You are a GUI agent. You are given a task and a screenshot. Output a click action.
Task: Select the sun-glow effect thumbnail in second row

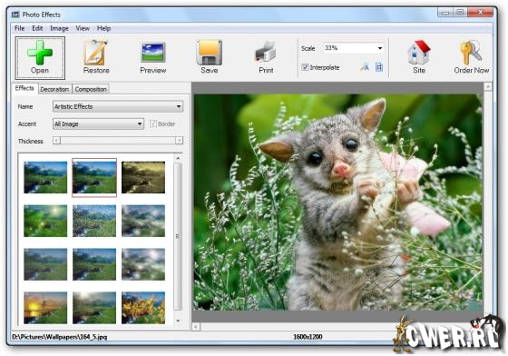45,221
